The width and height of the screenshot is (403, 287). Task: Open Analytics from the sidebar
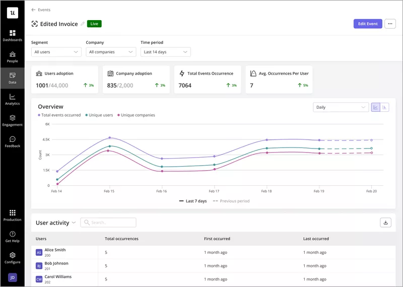pyautogui.click(x=12, y=99)
